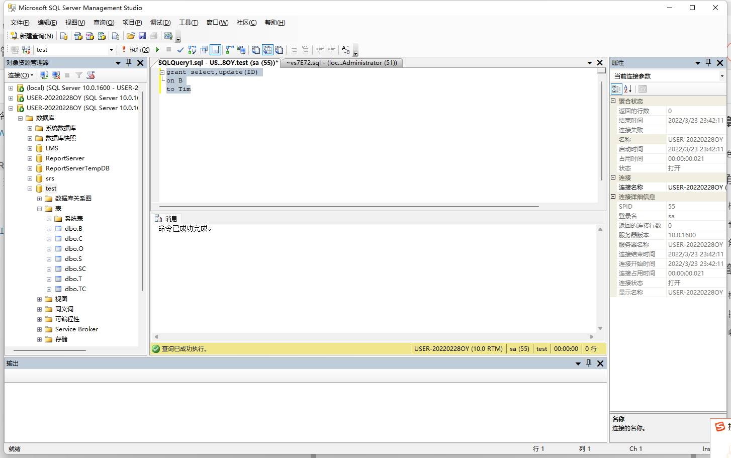Click the Decrease Indent icon
Image resolution: width=731 pixels, height=458 pixels.
pos(320,50)
